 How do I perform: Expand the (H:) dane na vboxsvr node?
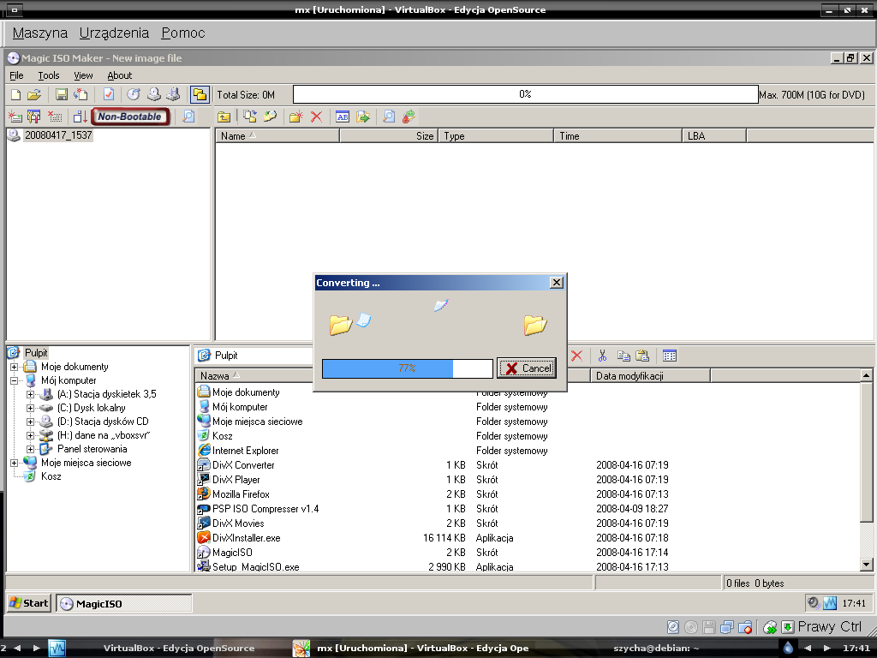click(30, 435)
